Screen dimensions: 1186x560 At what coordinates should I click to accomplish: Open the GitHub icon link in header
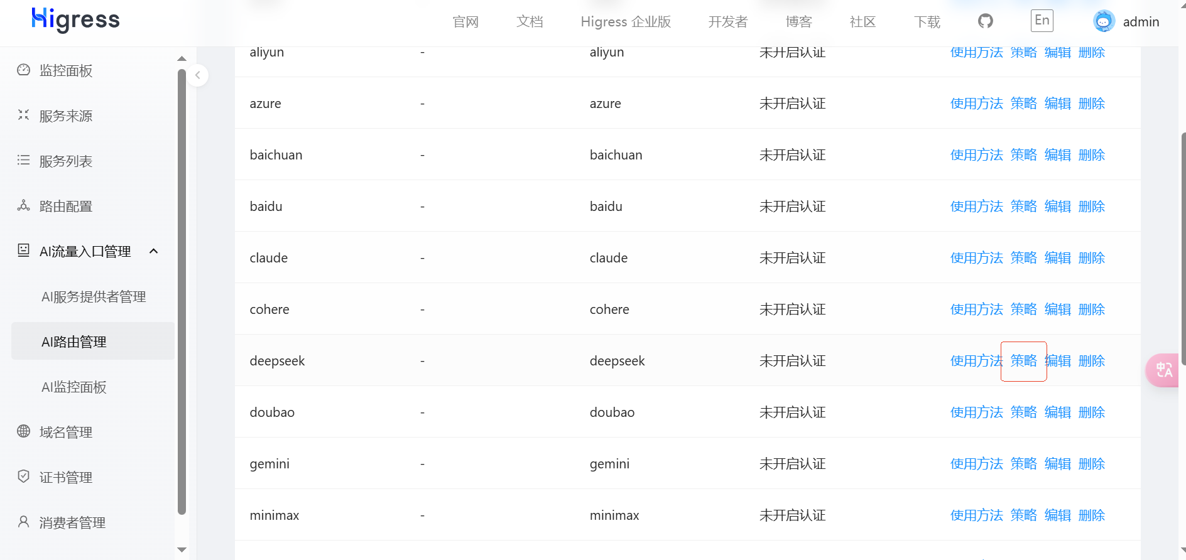click(x=985, y=21)
